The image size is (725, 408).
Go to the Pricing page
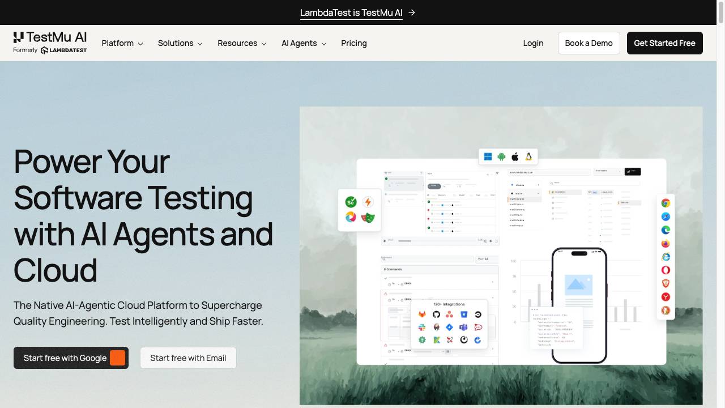(x=354, y=43)
